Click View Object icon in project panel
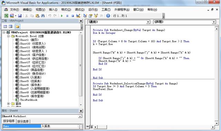Screen dimensions: 221x131 click(11, 26)
